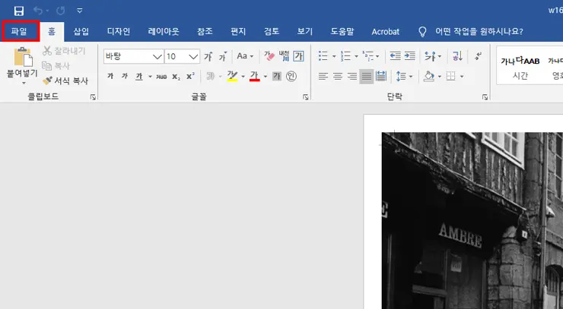563x309 pixels.
Task: Open the 검토 tab
Action: pyautogui.click(x=272, y=32)
